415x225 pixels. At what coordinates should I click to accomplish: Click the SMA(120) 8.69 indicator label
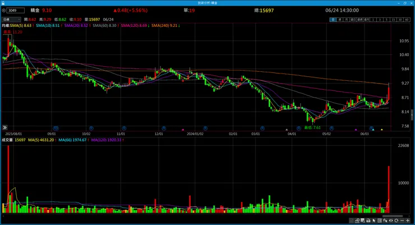135,26
